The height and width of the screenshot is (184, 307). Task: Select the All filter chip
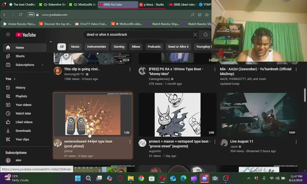[x=62, y=47]
